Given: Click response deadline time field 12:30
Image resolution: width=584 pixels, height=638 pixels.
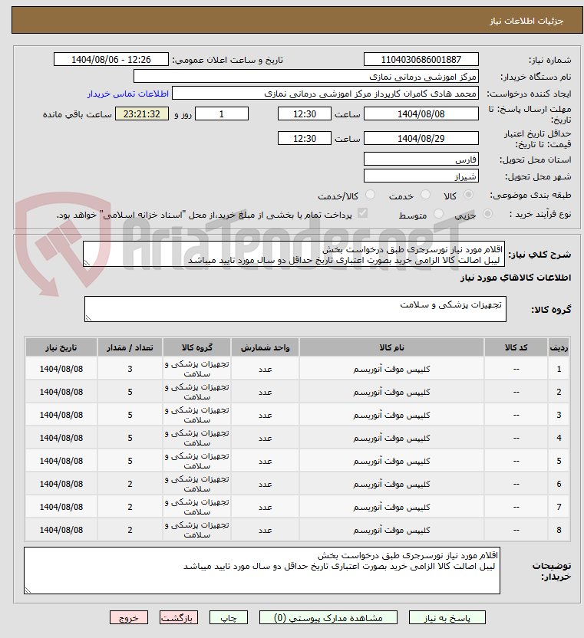Looking at the screenshot, I should tap(305, 114).
